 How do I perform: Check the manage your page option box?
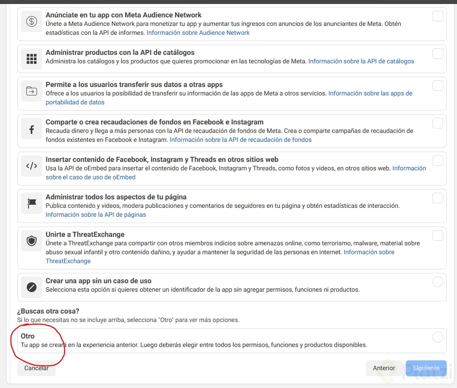click(437, 198)
